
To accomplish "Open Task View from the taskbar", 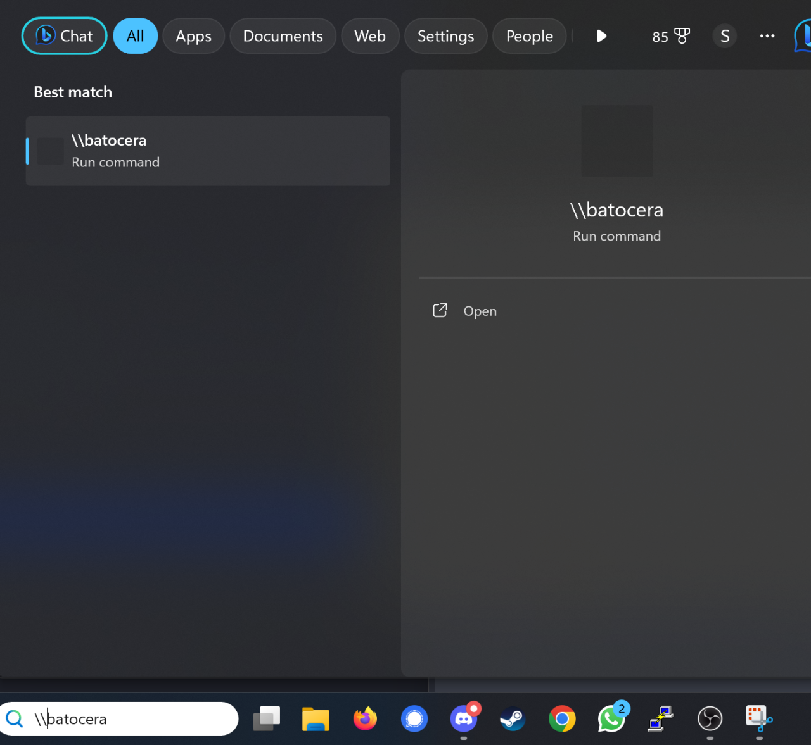I will 267,718.
